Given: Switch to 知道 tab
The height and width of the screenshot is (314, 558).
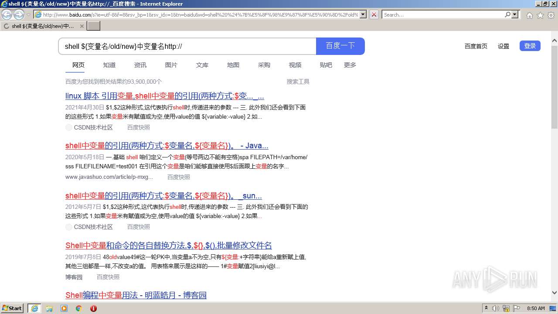Looking at the screenshot, I should point(109,65).
